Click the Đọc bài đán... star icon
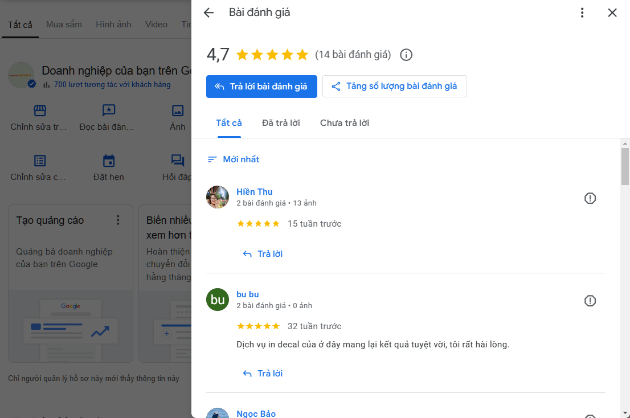Viewport: 630px width, 418px height. pyautogui.click(x=108, y=110)
